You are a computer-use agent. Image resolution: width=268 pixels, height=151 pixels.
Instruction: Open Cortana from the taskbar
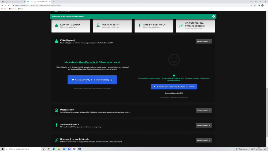click(x=44, y=149)
